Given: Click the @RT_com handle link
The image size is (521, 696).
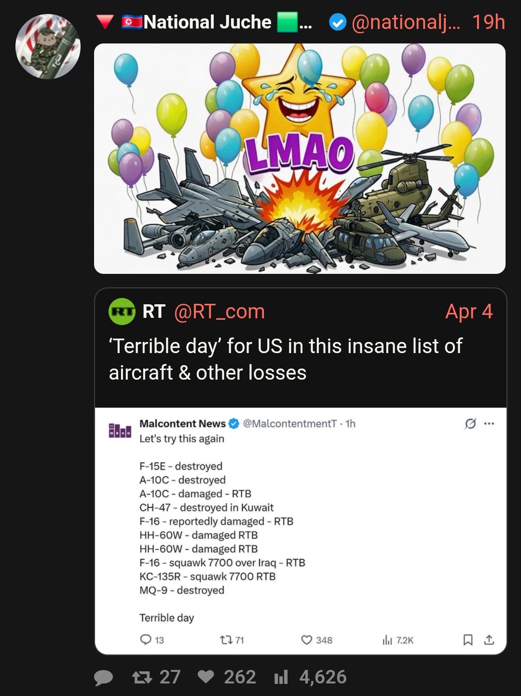Looking at the screenshot, I should (219, 312).
